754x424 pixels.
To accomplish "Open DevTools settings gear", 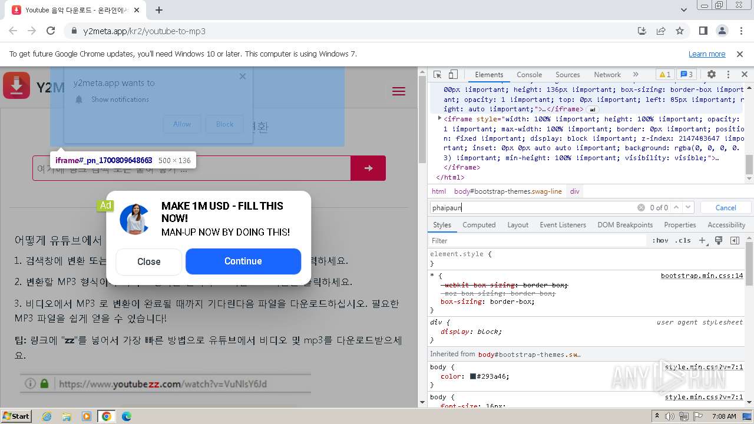I will 712,75.
